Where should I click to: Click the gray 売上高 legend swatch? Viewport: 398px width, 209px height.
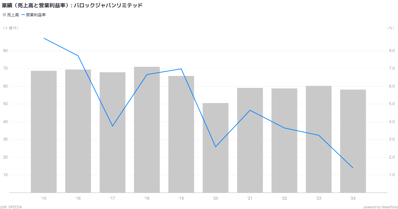(x=4, y=15)
